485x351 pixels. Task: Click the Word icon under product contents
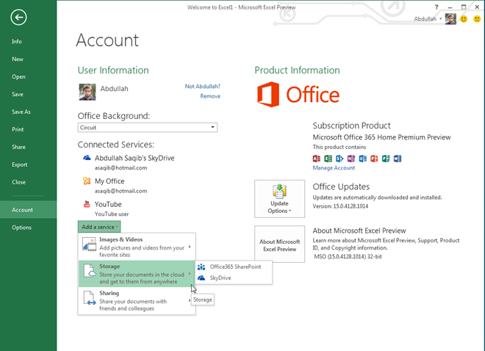[x=398, y=159]
